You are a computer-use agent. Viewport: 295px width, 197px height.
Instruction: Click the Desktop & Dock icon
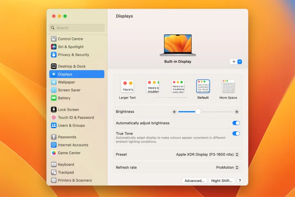pyautogui.click(x=54, y=66)
